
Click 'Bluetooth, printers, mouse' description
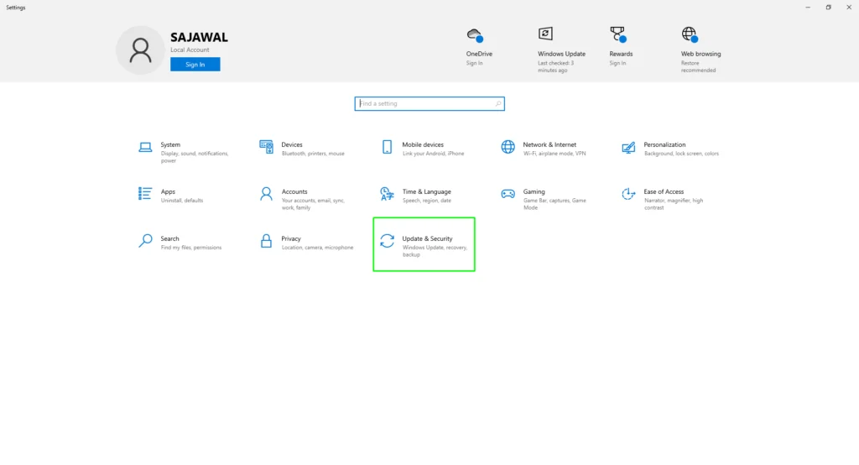(x=313, y=154)
